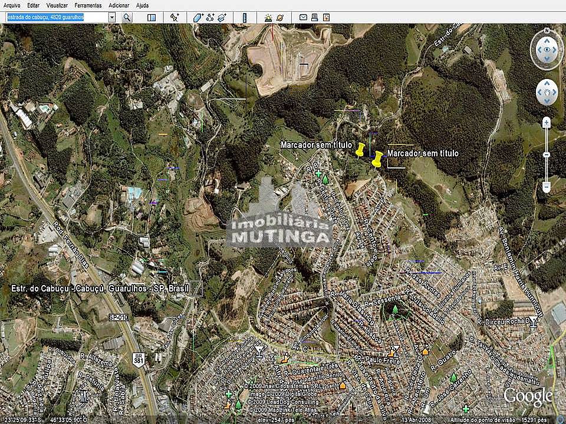Click the look down arrow on the eye joystick
The image size is (566, 424).
click(547, 59)
